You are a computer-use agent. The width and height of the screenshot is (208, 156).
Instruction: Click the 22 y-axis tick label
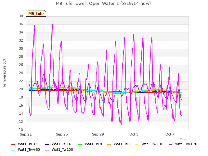point(21,81)
